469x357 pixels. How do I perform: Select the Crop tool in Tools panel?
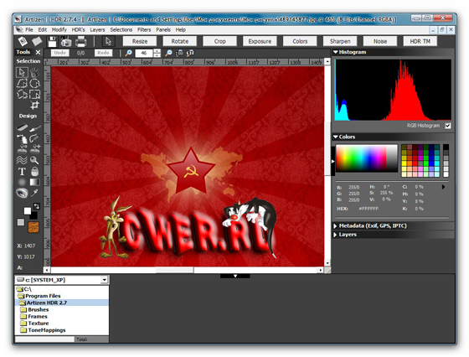34,105
